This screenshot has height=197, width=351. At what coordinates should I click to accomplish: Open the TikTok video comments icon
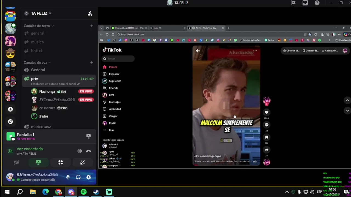(267, 125)
